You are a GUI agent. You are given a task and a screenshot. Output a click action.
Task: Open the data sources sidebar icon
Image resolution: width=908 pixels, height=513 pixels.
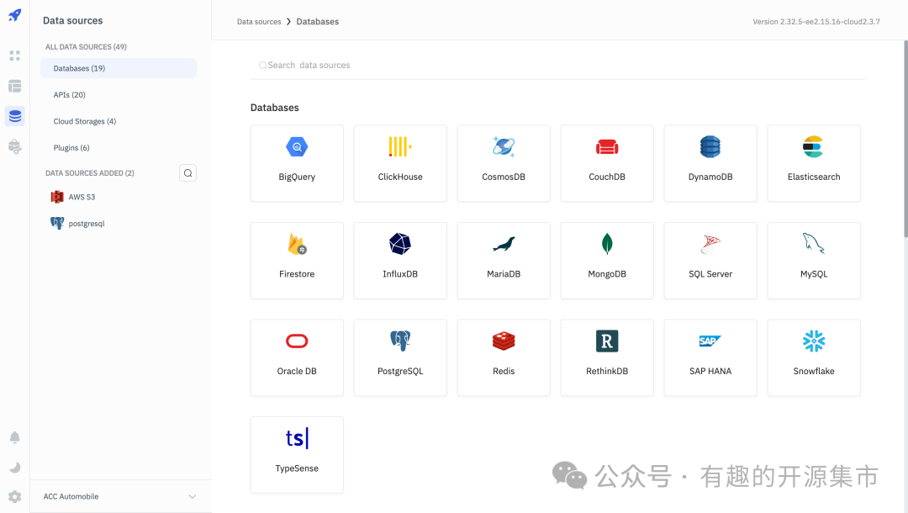click(15, 116)
